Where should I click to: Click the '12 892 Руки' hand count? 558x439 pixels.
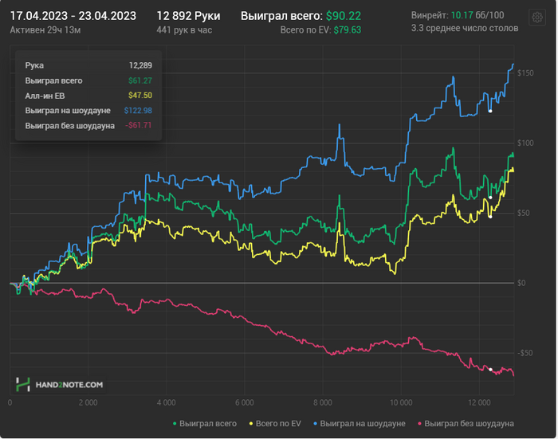(x=188, y=16)
